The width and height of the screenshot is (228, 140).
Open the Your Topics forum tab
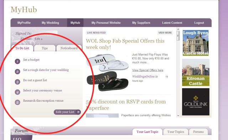coord(176,132)
